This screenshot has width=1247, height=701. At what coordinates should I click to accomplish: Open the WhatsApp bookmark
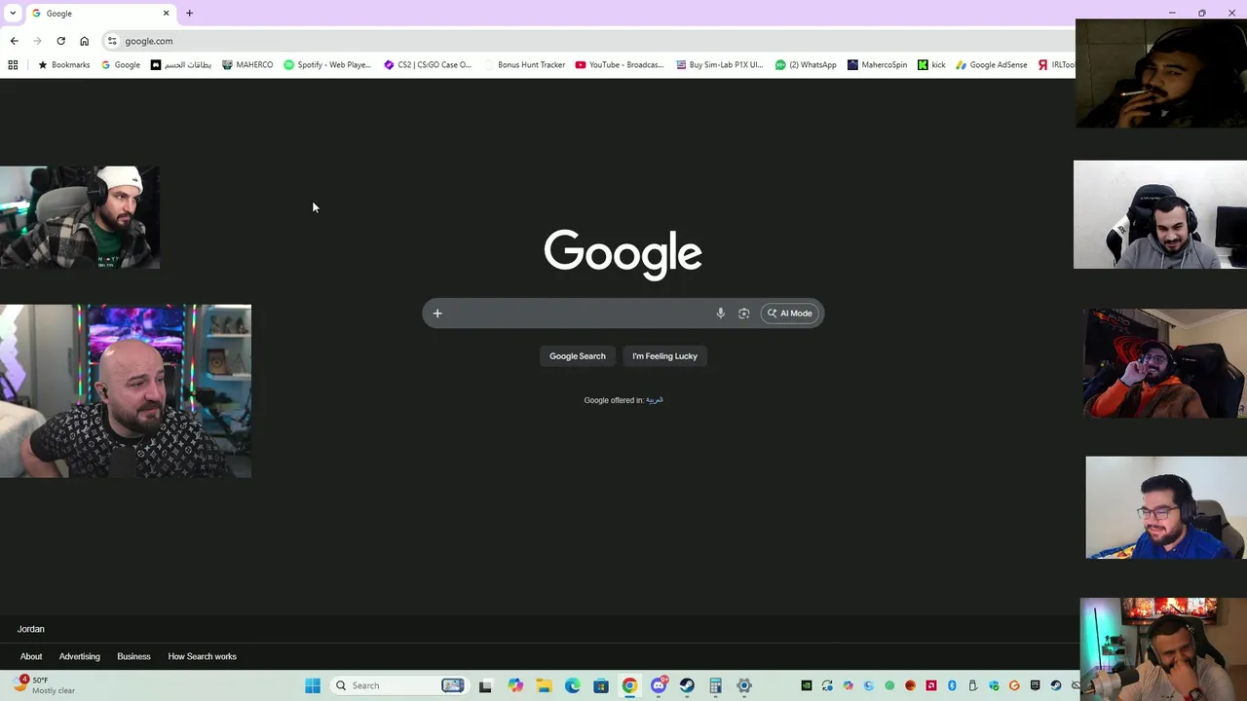click(806, 65)
